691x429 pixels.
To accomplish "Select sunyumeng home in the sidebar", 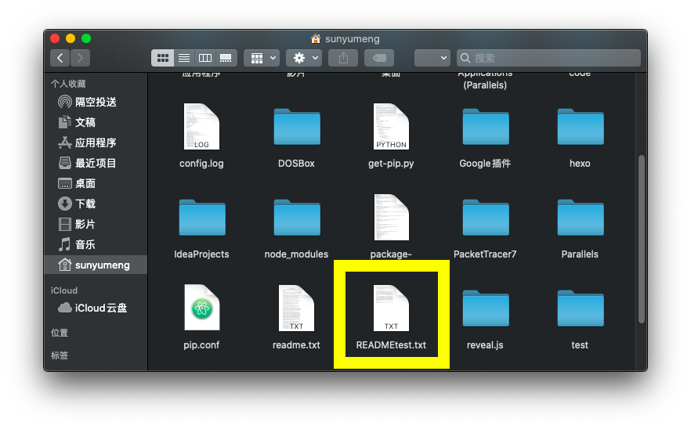I will pyautogui.click(x=96, y=265).
